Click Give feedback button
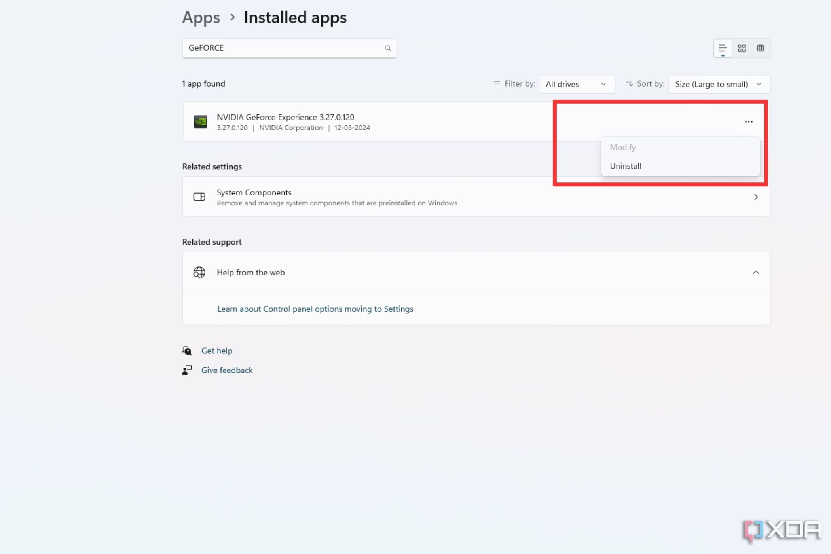This screenshot has height=554, width=831. pos(227,370)
